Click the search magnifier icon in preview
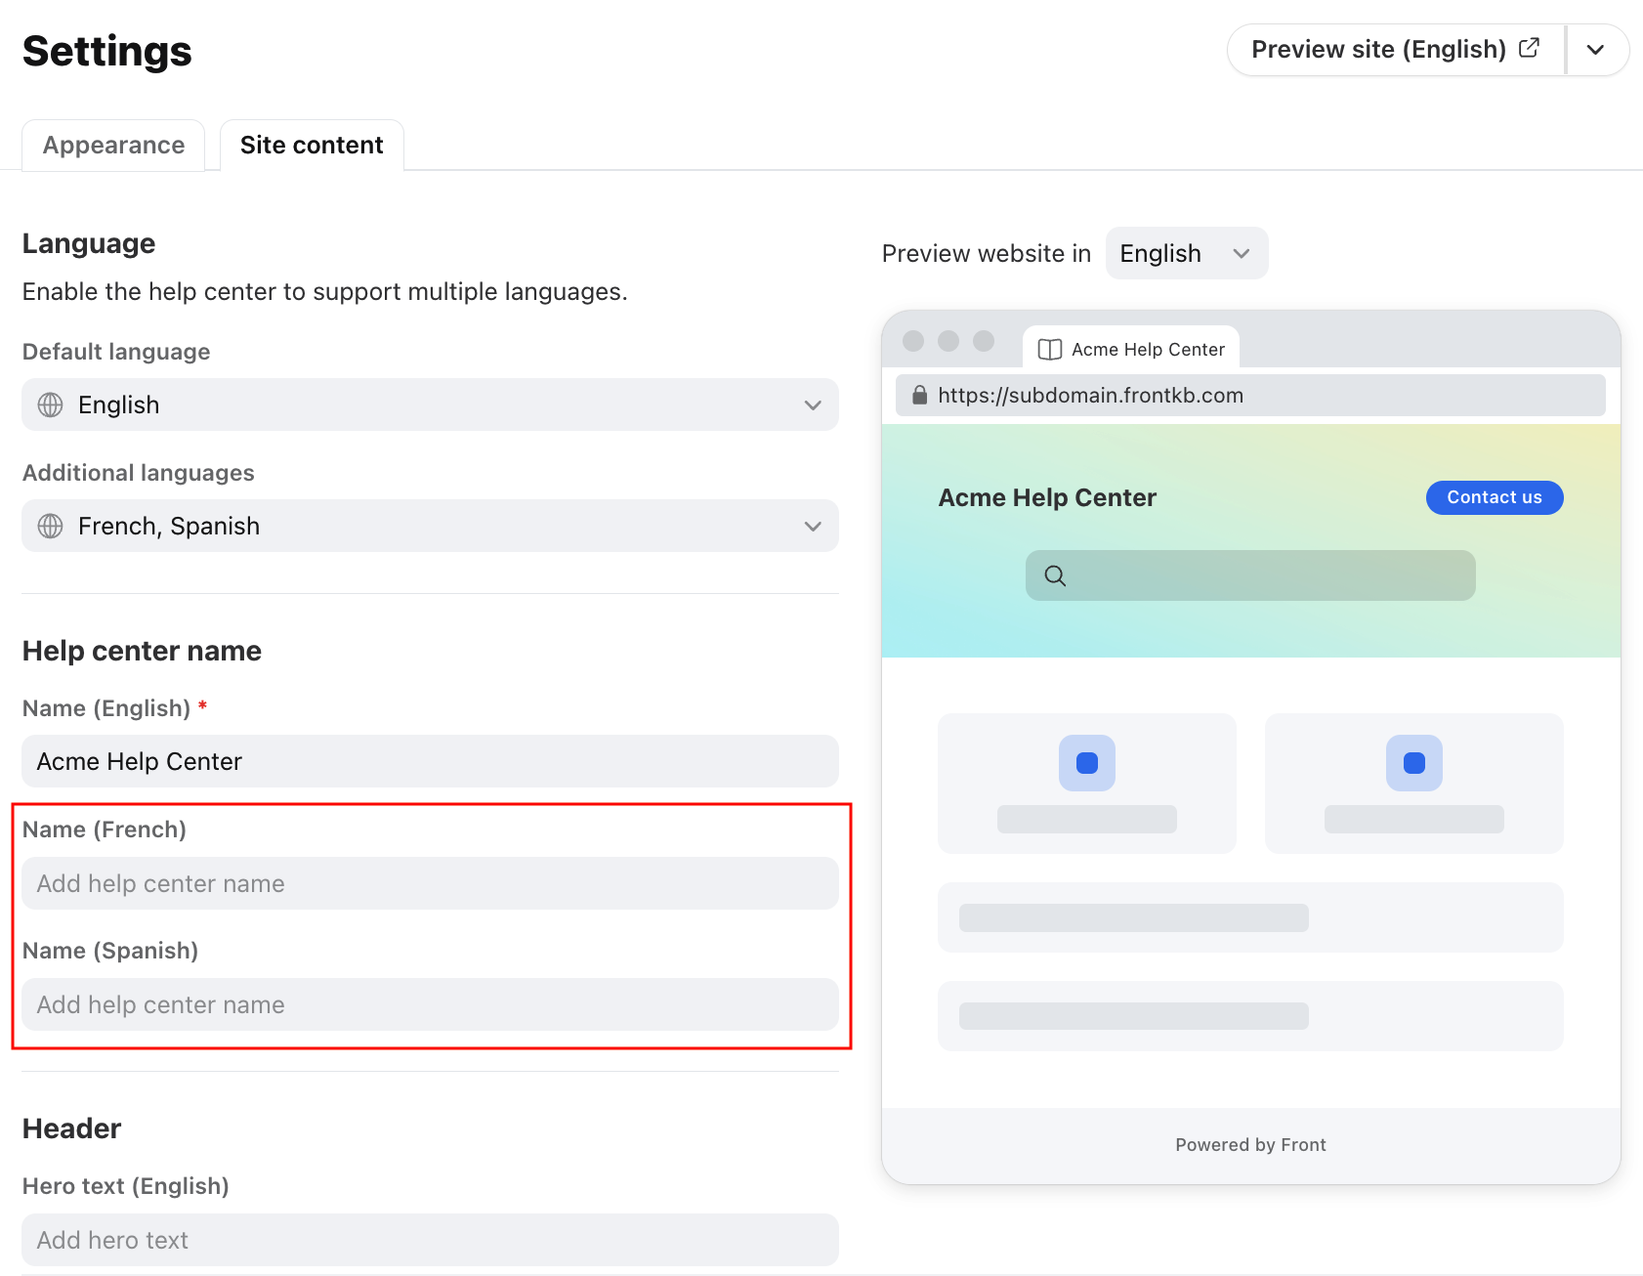The width and height of the screenshot is (1643, 1276). tap(1055, 575)
